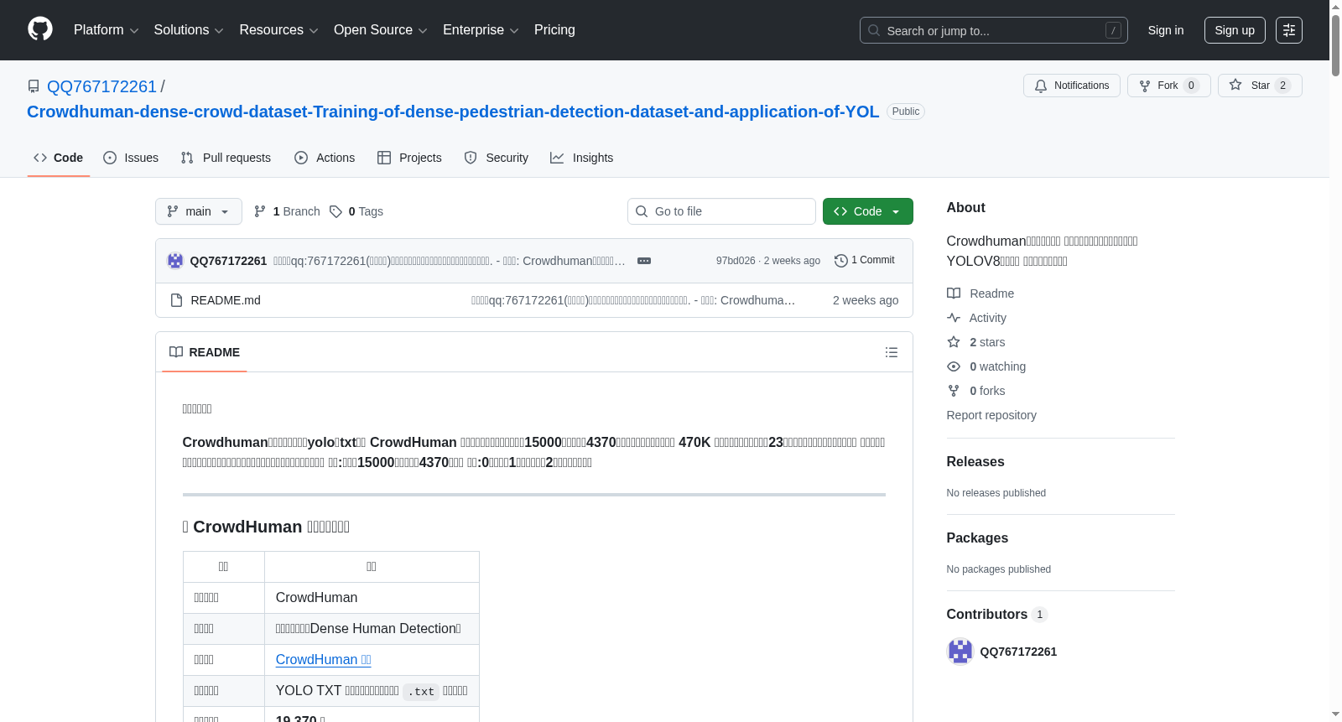Click the README.md row commit message
1342x722 pixels.
(x=633, y=300)
